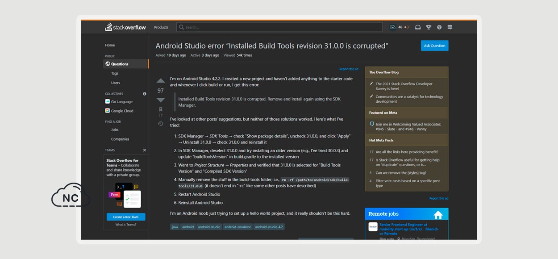Image resolution: width=558 pixels, height=259 pixels.
Task: Click the Ask Question button
Action: [x=434, y=46]
